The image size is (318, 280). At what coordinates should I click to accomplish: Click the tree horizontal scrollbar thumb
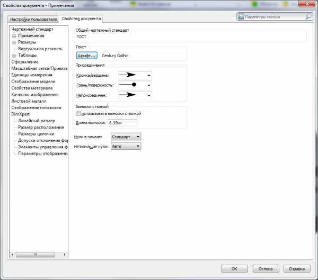click(x=36, y=255)
